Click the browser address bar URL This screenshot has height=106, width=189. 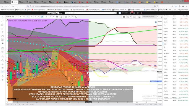(62, 6)
